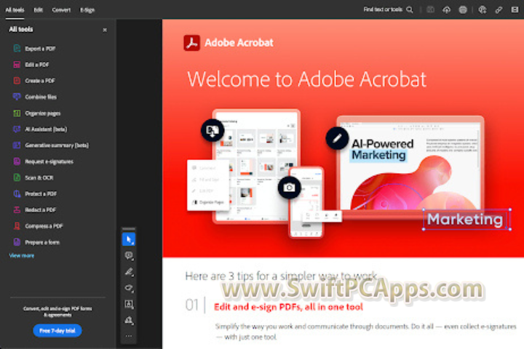
Task: Click 'Edit and e-sign PDFs, all in one tool'
Action: click(x=288, y=307)
